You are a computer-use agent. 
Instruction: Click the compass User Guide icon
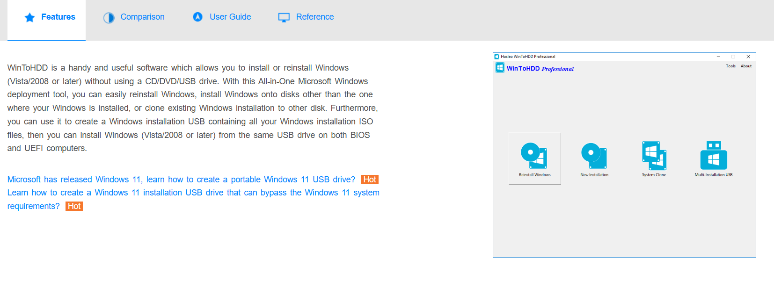pos(198,17)
